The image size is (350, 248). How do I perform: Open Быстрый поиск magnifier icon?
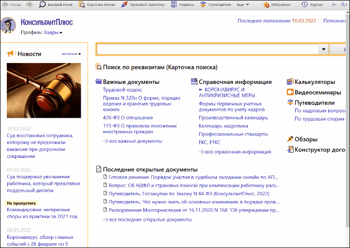[42, 4]
